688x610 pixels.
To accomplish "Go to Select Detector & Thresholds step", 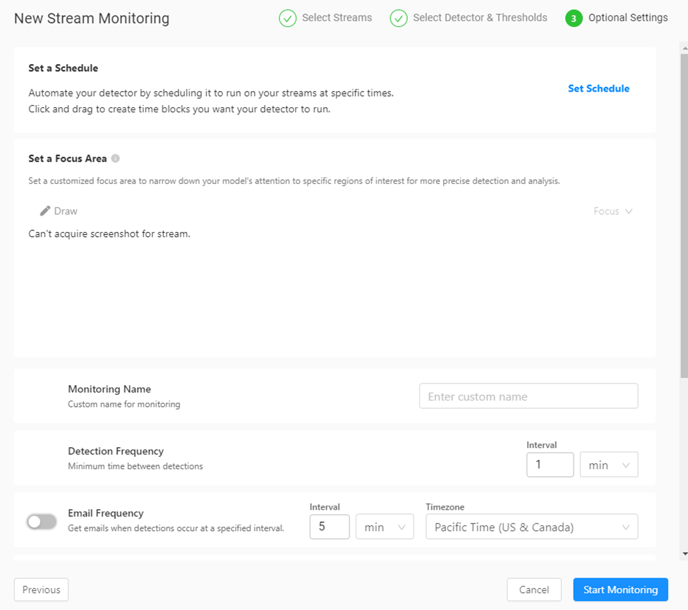I will click(x=480, y=18).
